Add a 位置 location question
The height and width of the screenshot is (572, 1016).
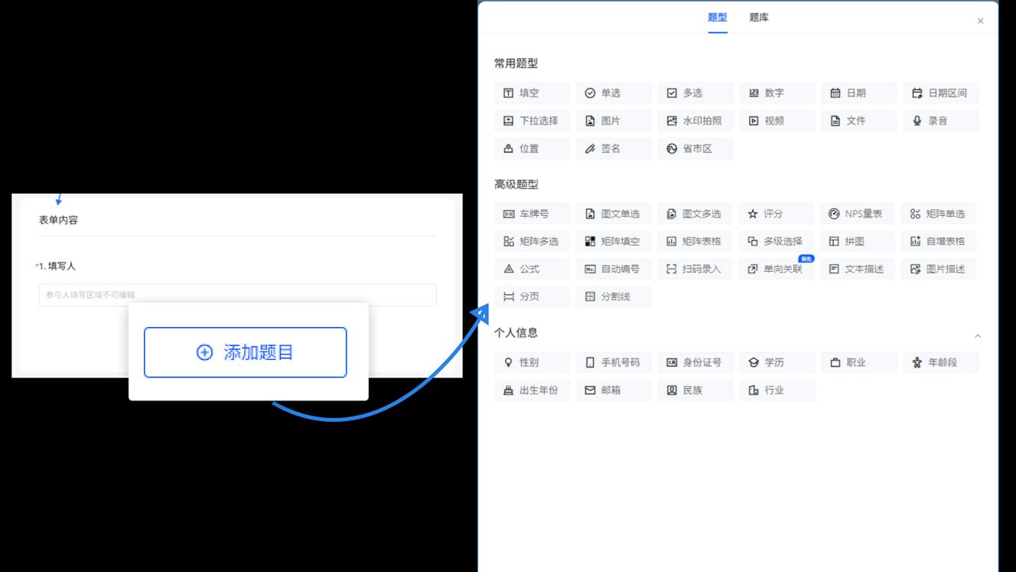(532, 148)
